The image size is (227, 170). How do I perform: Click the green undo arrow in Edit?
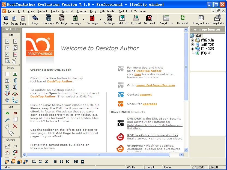7,113
